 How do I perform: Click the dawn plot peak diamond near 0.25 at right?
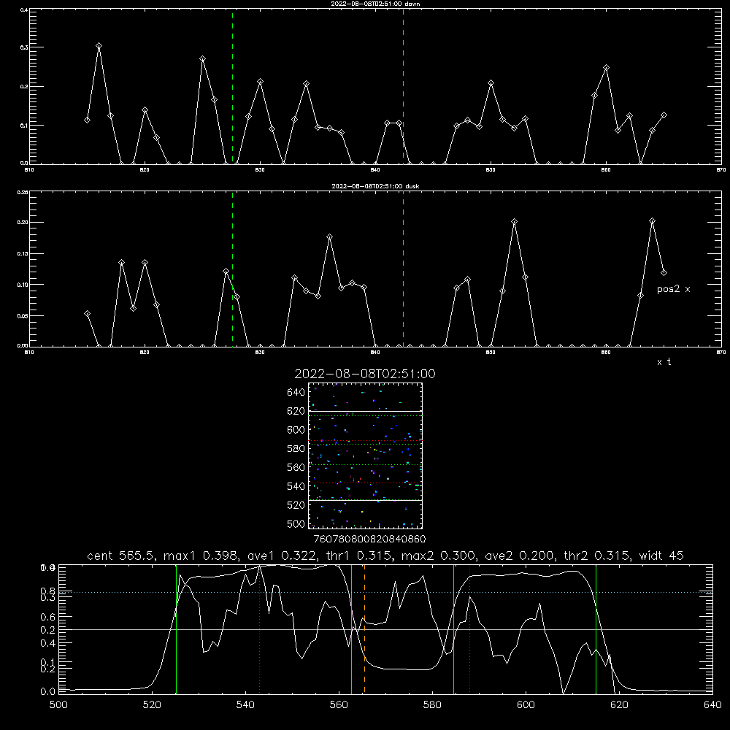[x=606, y=67]
